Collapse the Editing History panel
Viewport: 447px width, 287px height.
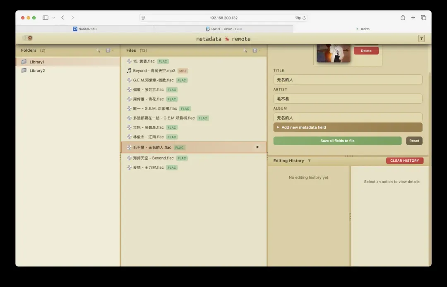click(x=309, y=161)
